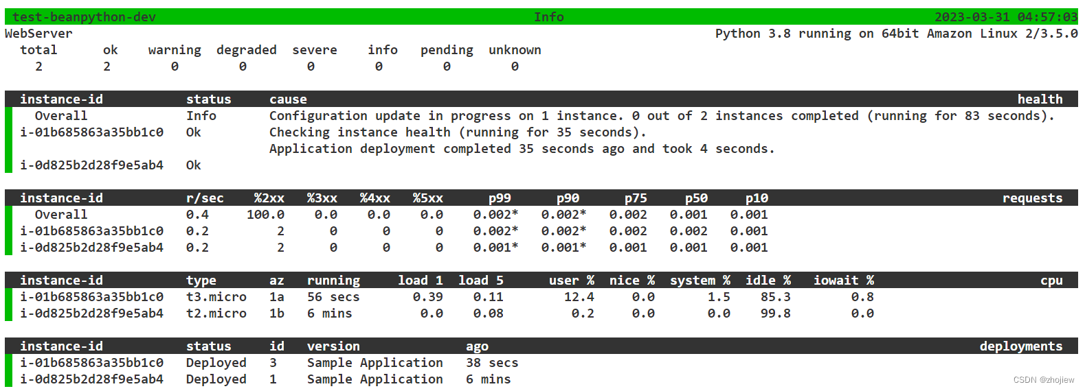Click the cause column header
This screenshot has width=1085, height=391.
288,99
